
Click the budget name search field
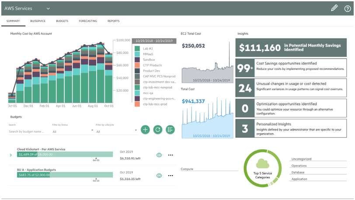28,131
